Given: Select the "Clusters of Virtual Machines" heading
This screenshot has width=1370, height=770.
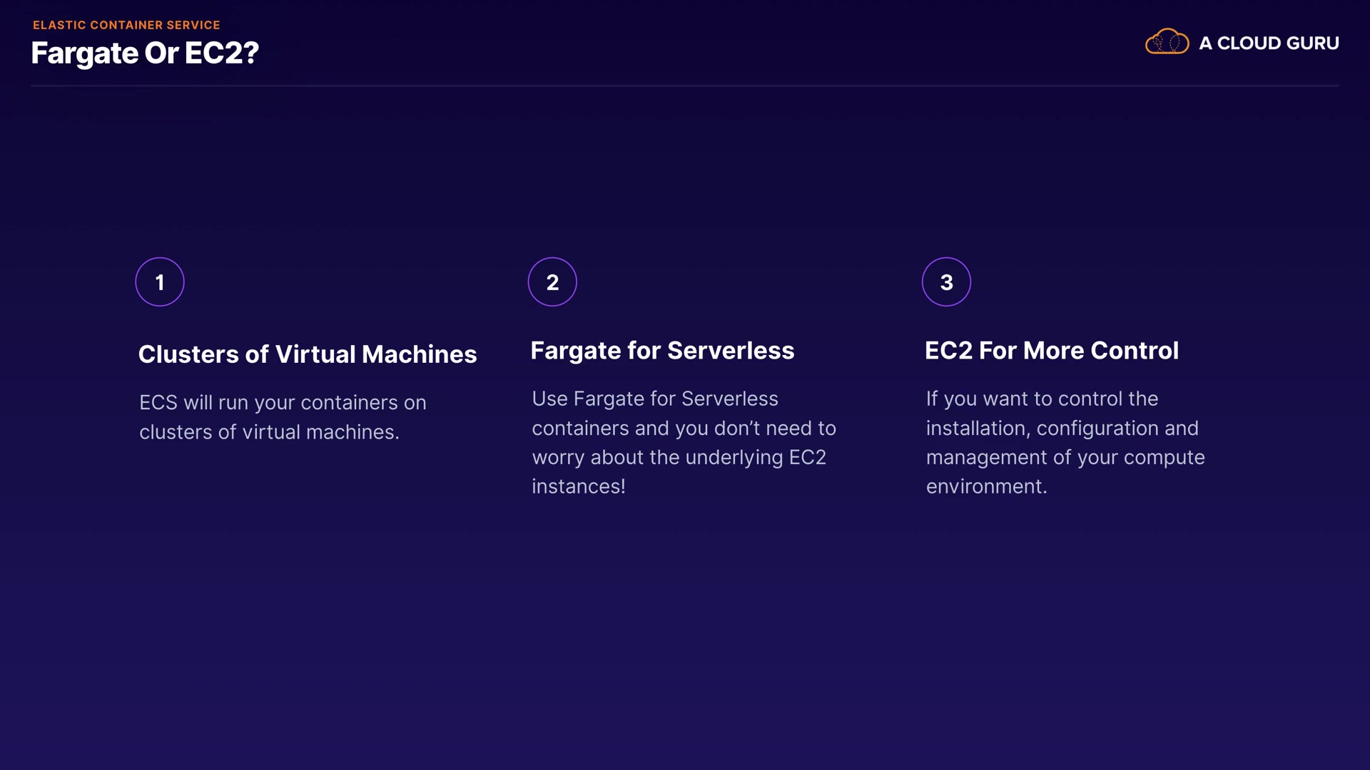Looking at the screenshot, I should tap(307, 354).
